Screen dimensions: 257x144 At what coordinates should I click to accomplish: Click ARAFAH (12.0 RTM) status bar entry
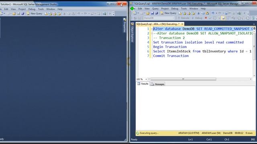click(189, 133)
